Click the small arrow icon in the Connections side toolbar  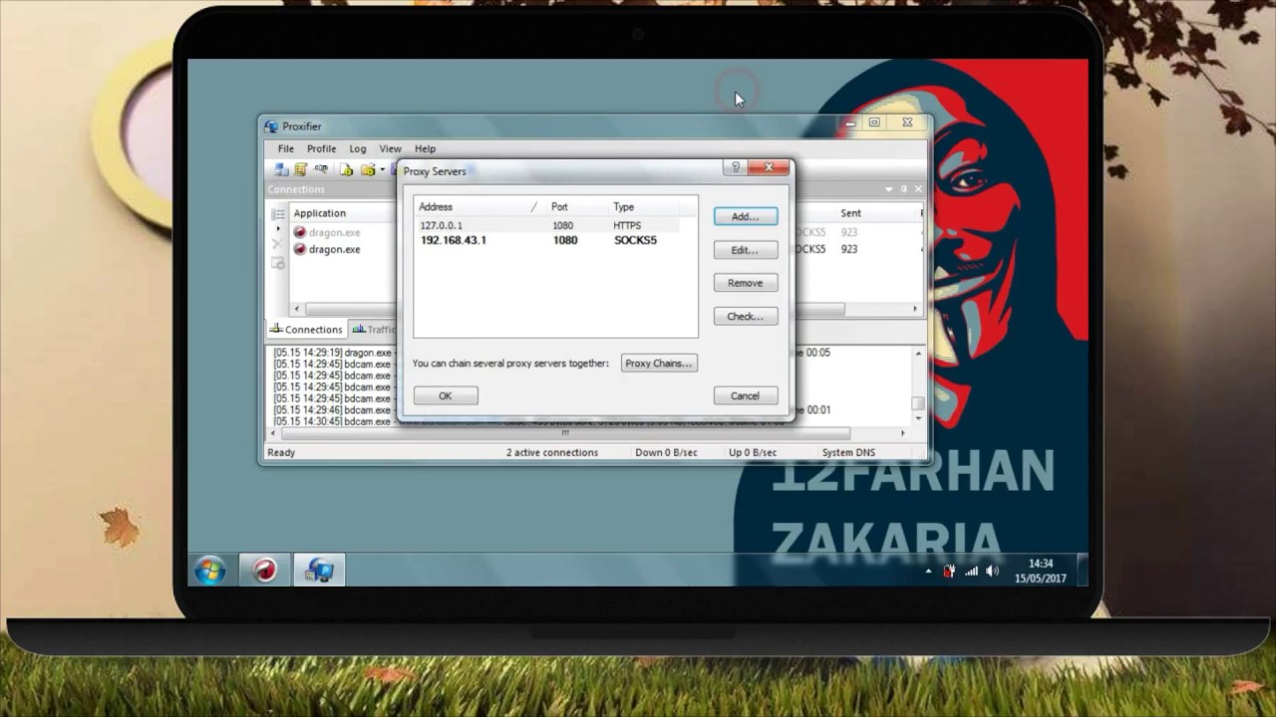point(278,229)
